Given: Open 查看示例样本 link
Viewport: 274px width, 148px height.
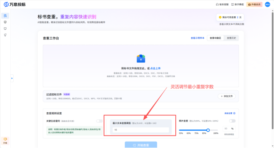Looking at the screenshot, I should pos(197,38).
